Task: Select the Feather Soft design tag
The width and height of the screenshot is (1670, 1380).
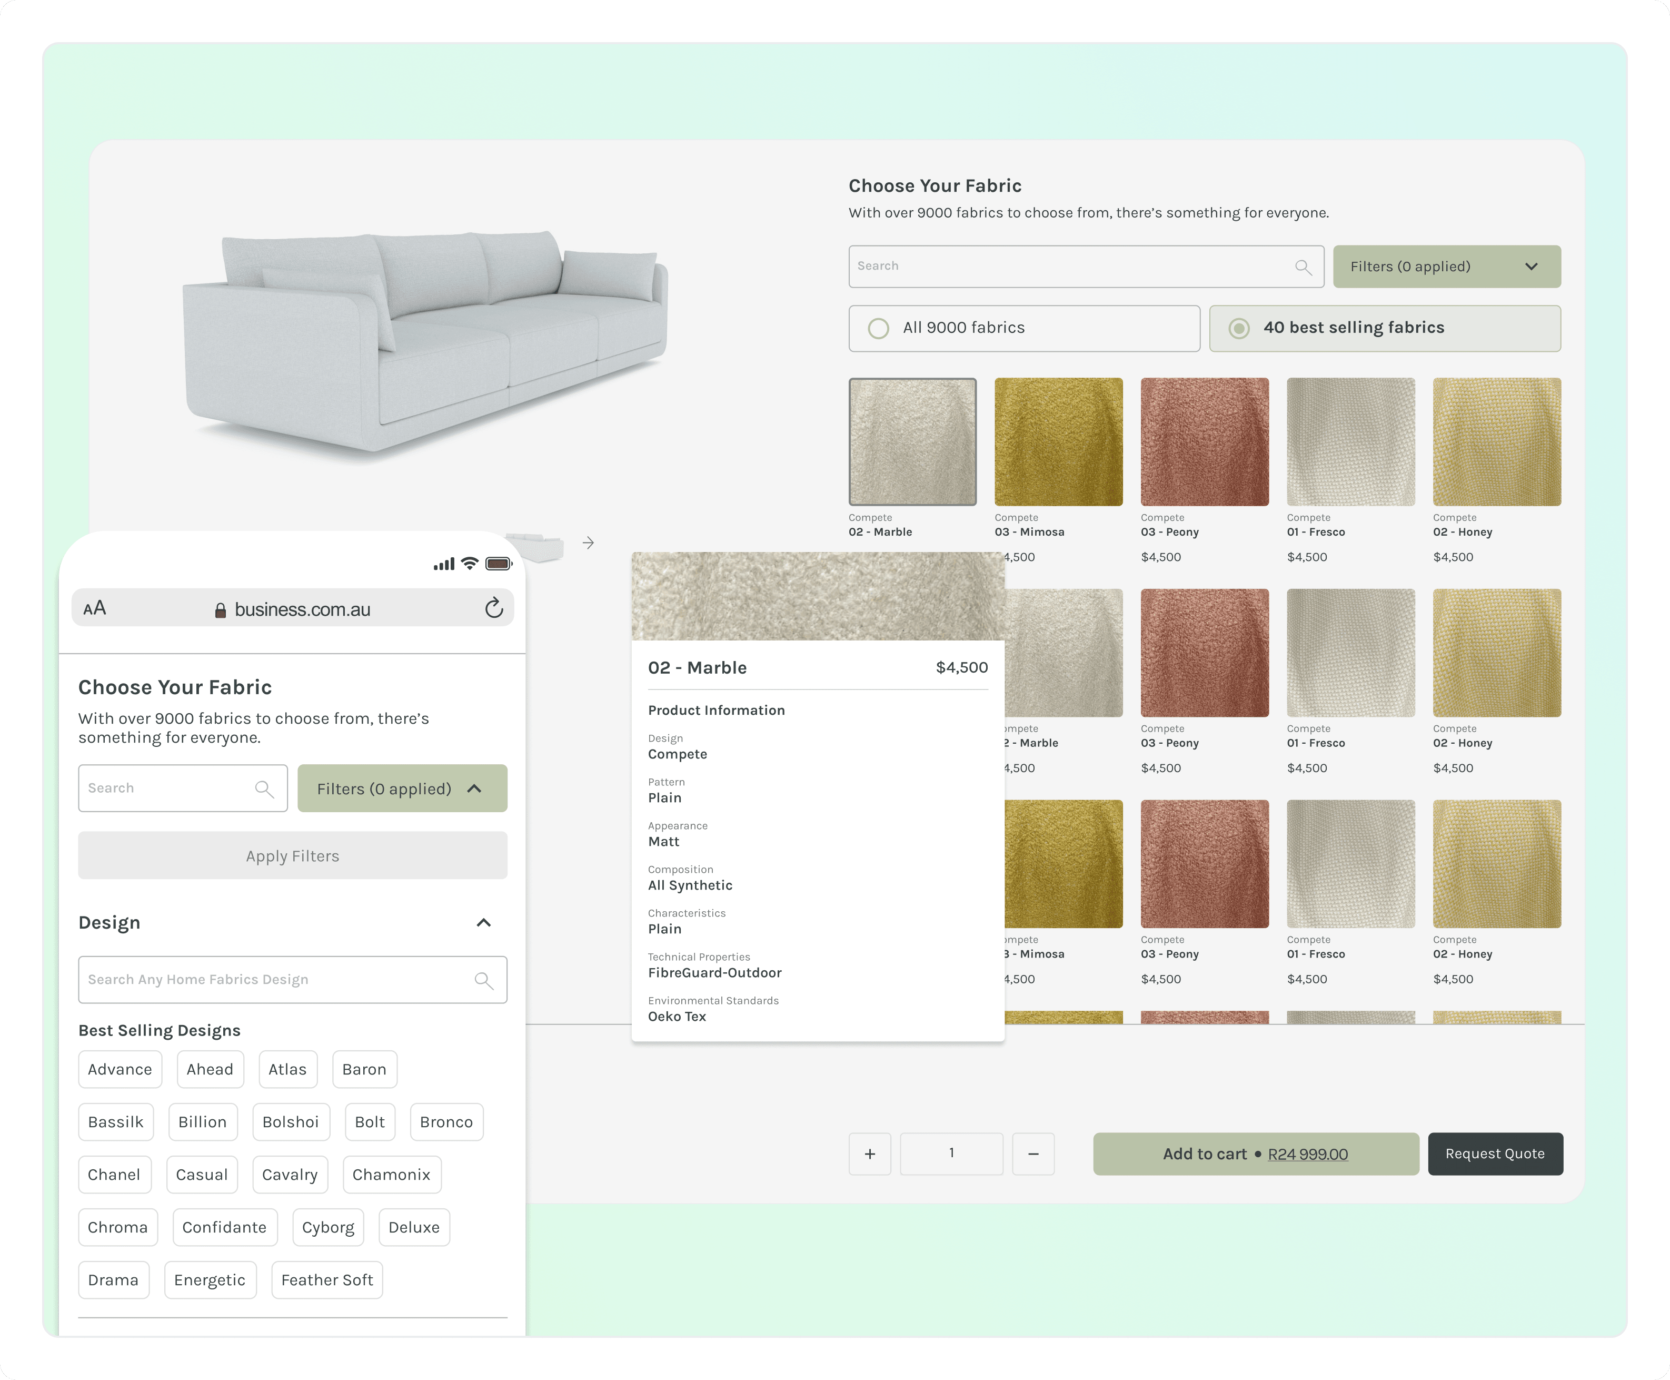Action: click(326, 1280)
